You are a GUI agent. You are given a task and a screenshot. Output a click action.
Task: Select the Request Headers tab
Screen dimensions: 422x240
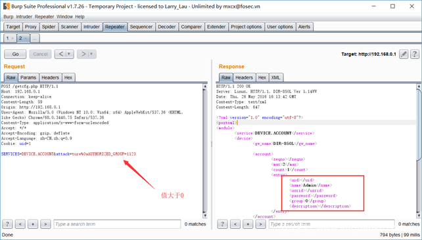(51, 77)
